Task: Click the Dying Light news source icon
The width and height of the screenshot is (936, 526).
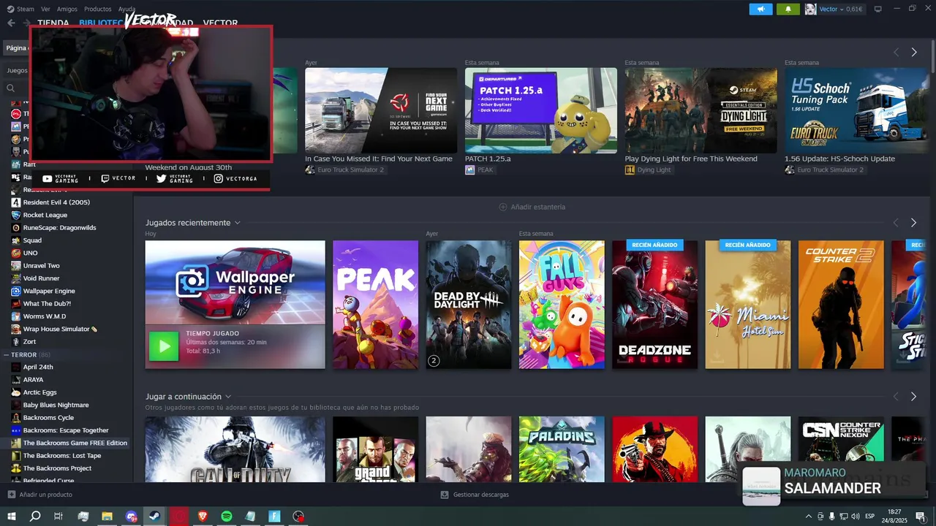Action: [630, 169]
